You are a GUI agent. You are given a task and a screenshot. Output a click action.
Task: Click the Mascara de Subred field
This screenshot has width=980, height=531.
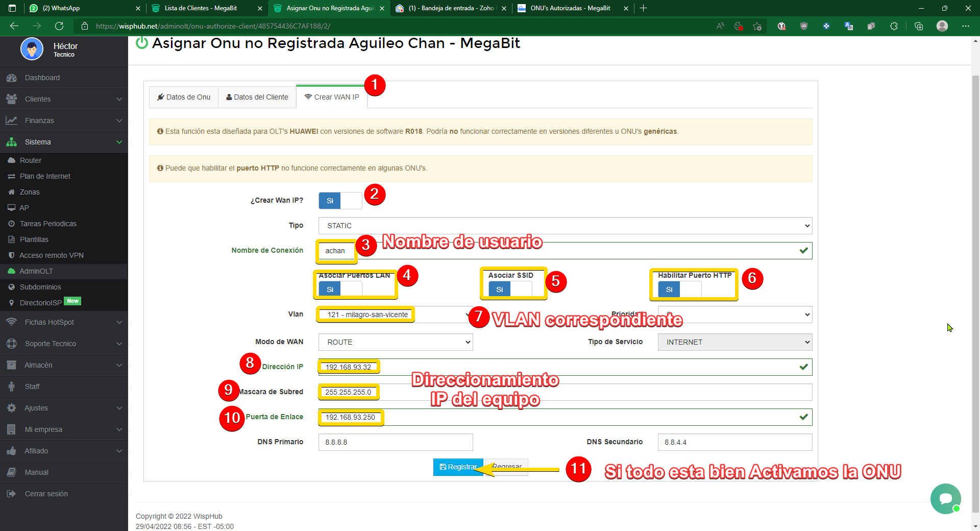coord(565,392)
